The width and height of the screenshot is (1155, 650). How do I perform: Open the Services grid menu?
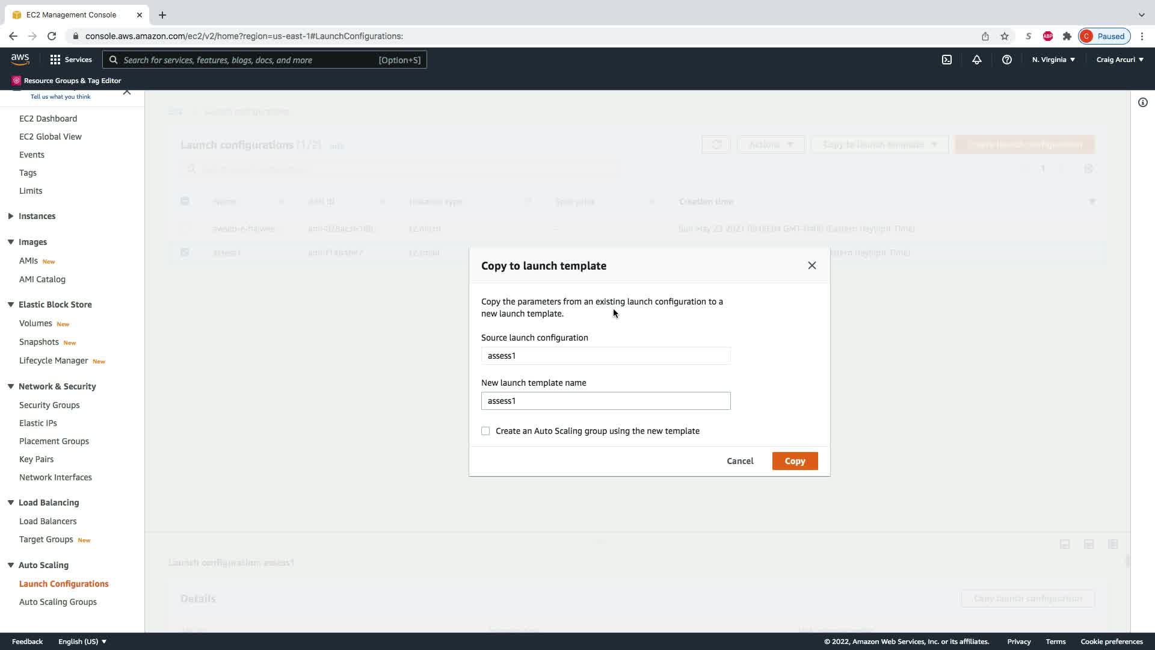[71, 60]
